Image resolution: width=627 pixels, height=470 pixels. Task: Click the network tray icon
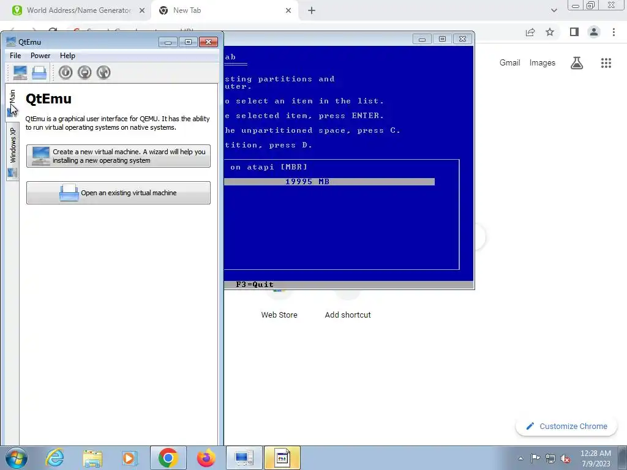550,458
